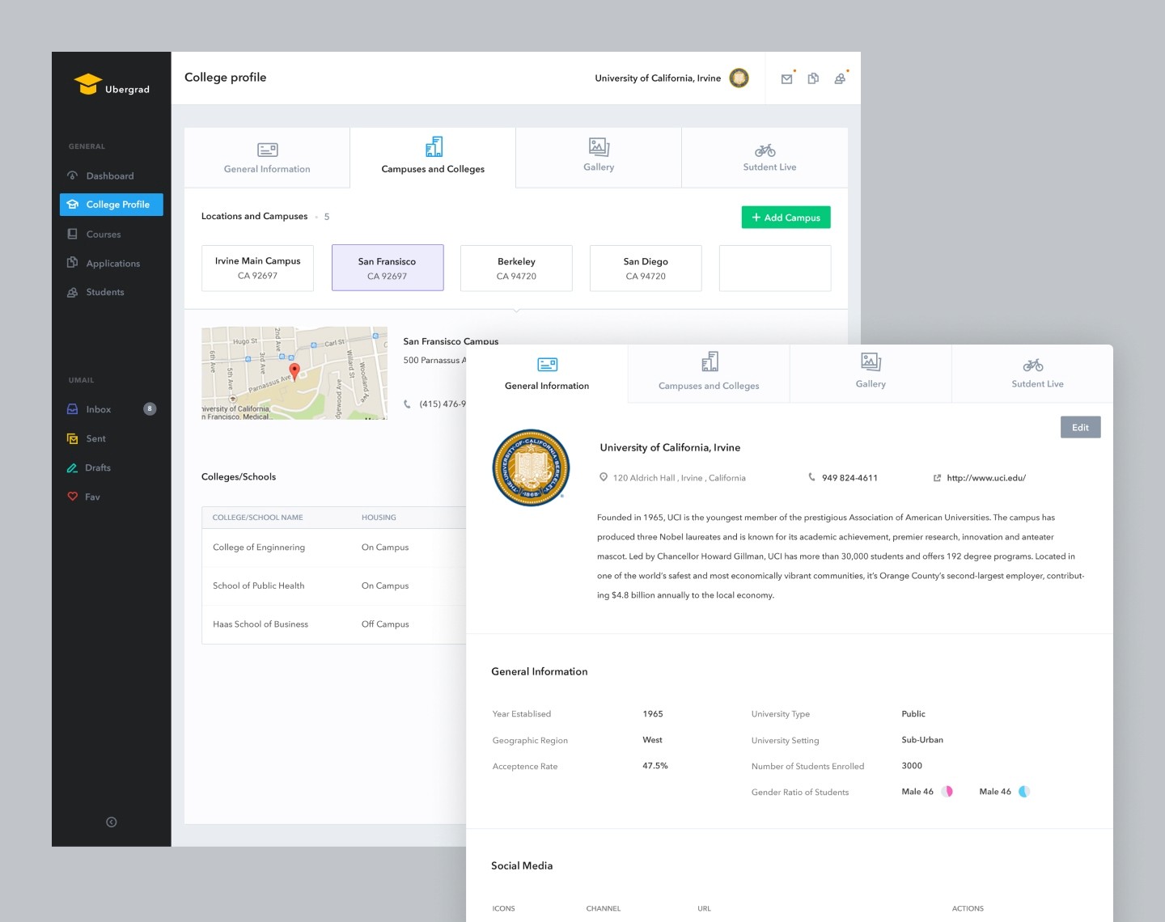Click the Geographic Region value West
1165x922 pixels.
coord(652,740)
